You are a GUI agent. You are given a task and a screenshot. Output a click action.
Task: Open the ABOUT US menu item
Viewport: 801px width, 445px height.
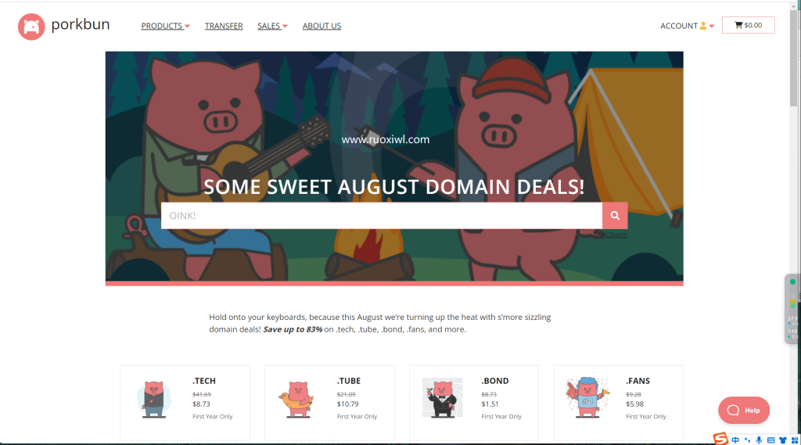[x=321, y=26]
